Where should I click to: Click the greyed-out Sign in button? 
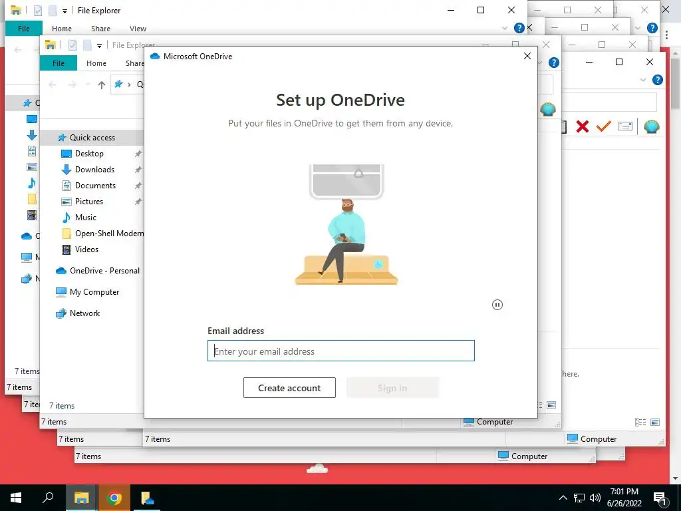(392, 388)
